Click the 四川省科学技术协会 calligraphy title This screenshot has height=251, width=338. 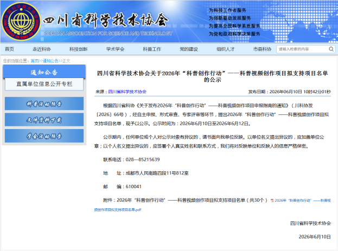[x=105, y=20]
